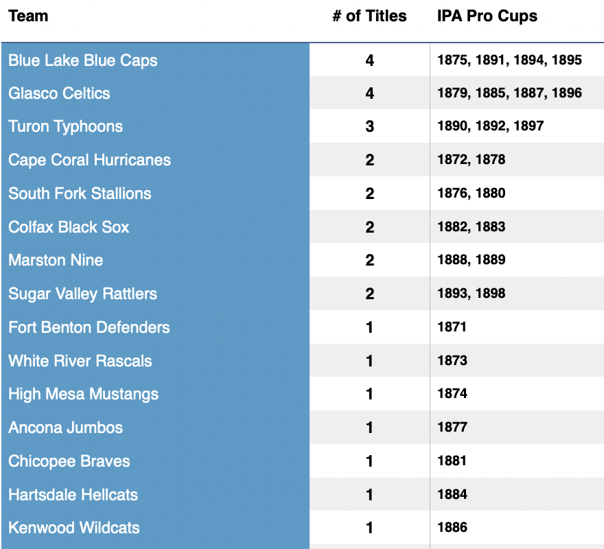
Task: Select Turon Typhoons titles count of 3
Action: coord(370,127)
